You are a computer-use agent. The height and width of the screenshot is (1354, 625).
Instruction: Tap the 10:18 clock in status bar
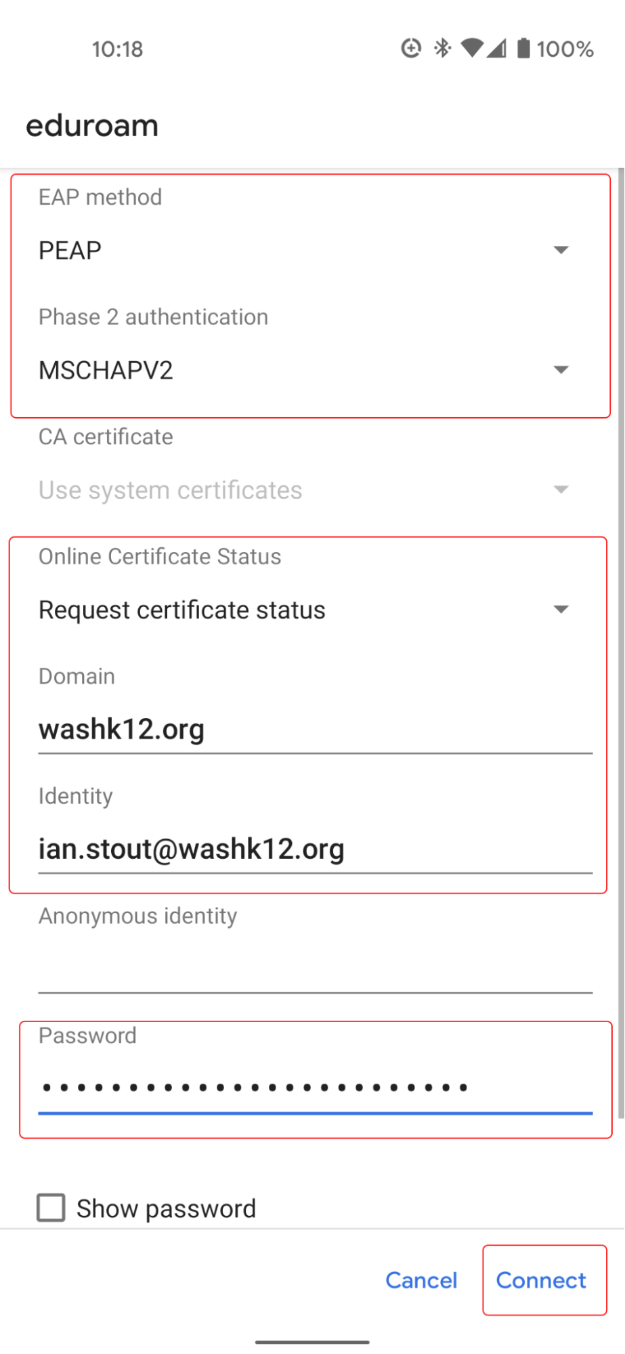tap(117, 49)
